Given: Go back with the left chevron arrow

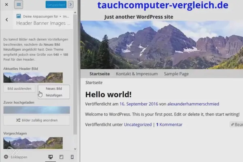Looking at the screenshot, I should (6, 20).
